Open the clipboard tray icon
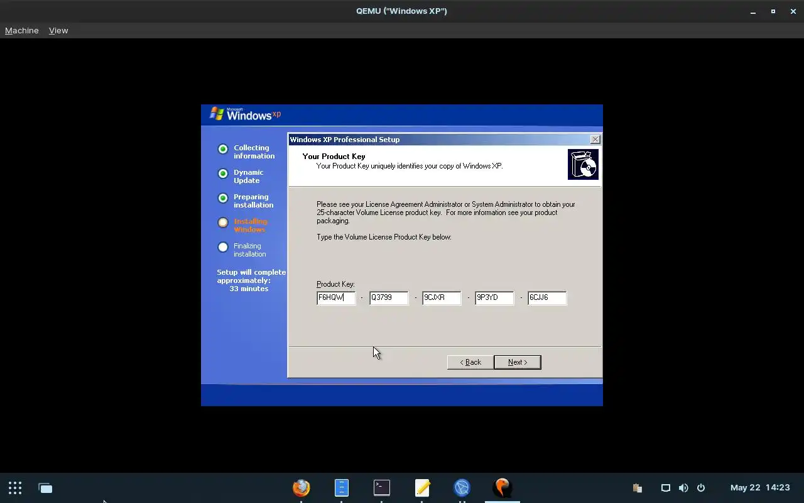Screen dimensions: 804x503 click(x=637, y=488)
